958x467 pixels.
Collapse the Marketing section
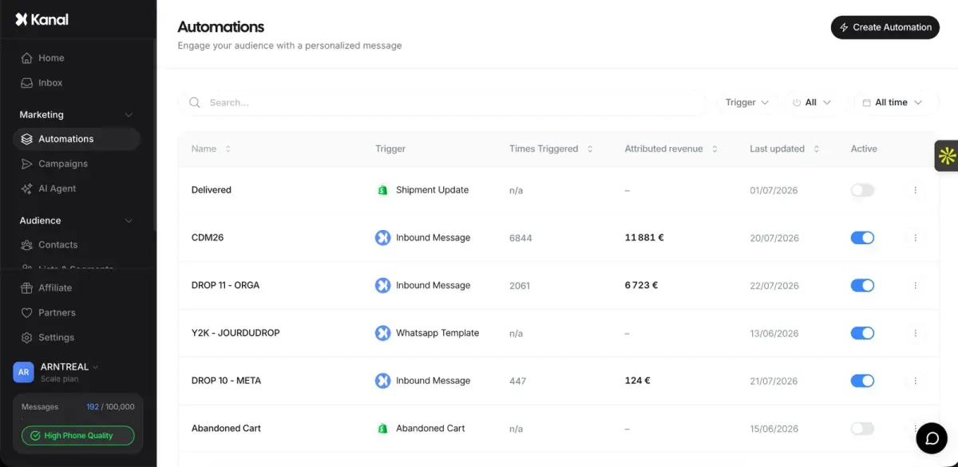click(129, 115)
